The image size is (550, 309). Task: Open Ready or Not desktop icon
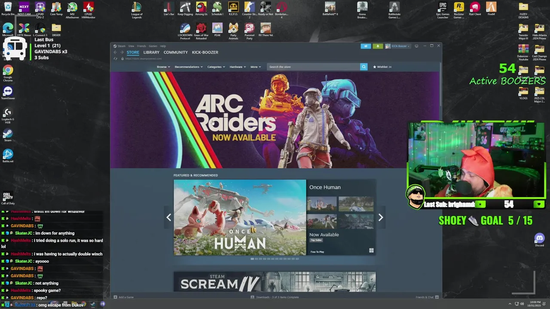coord(266,9)
